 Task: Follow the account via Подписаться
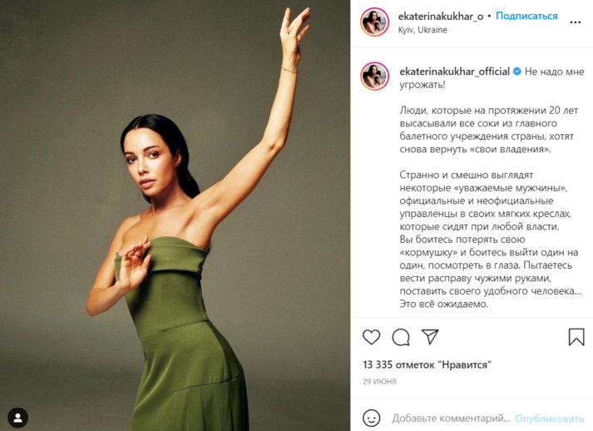pos(526,17)
